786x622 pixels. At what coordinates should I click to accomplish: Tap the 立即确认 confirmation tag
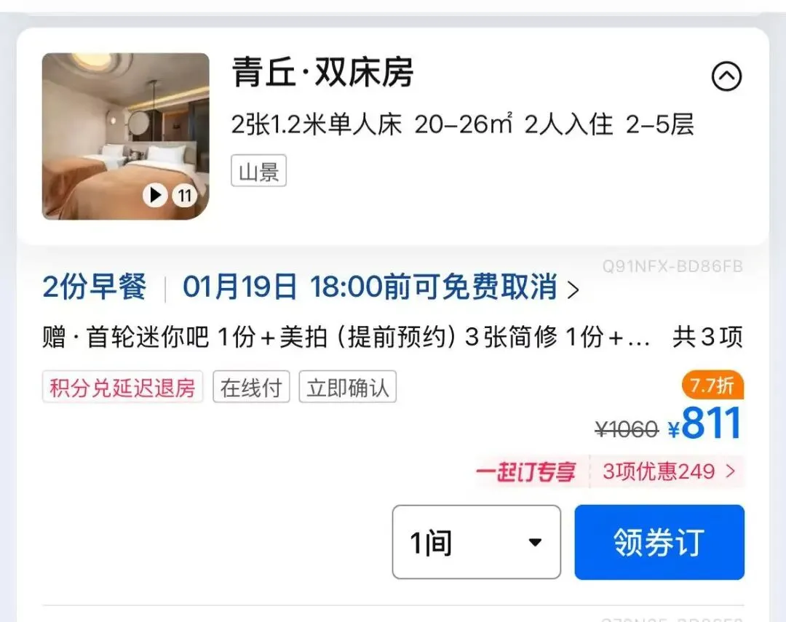[347, 387]
